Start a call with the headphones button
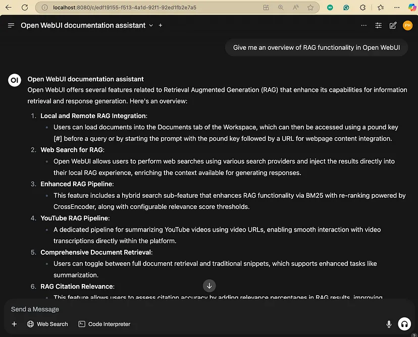This screenshot has width=418, height=337. (x=404, y=324)
